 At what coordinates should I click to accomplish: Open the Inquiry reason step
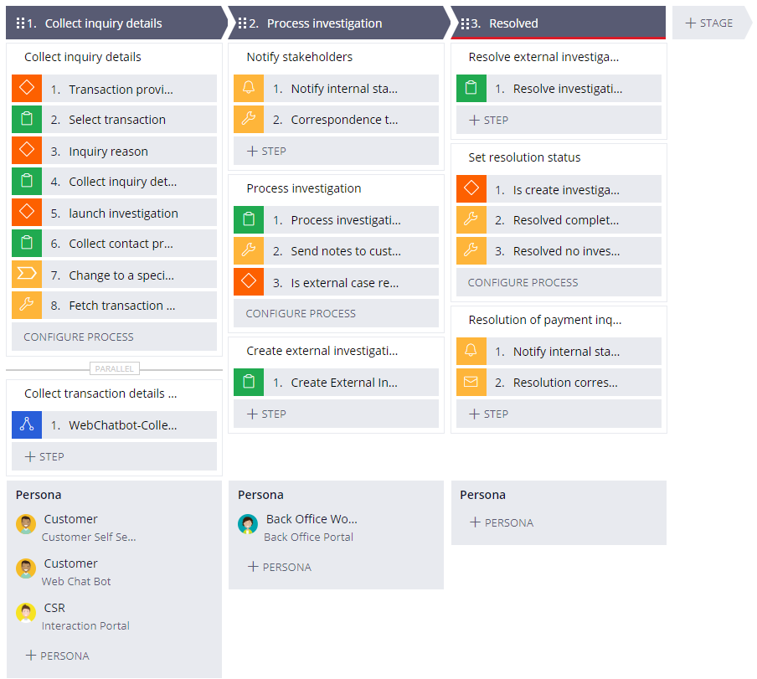tap(108, 152)
